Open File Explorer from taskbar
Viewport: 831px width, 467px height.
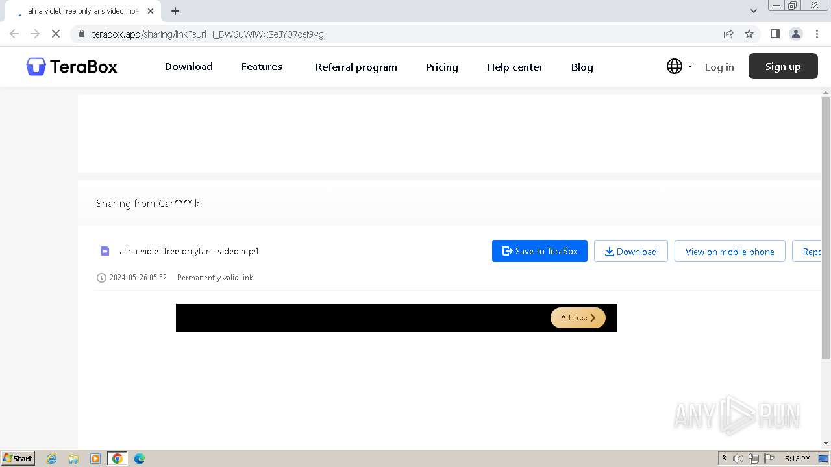[x=73, y=459]
